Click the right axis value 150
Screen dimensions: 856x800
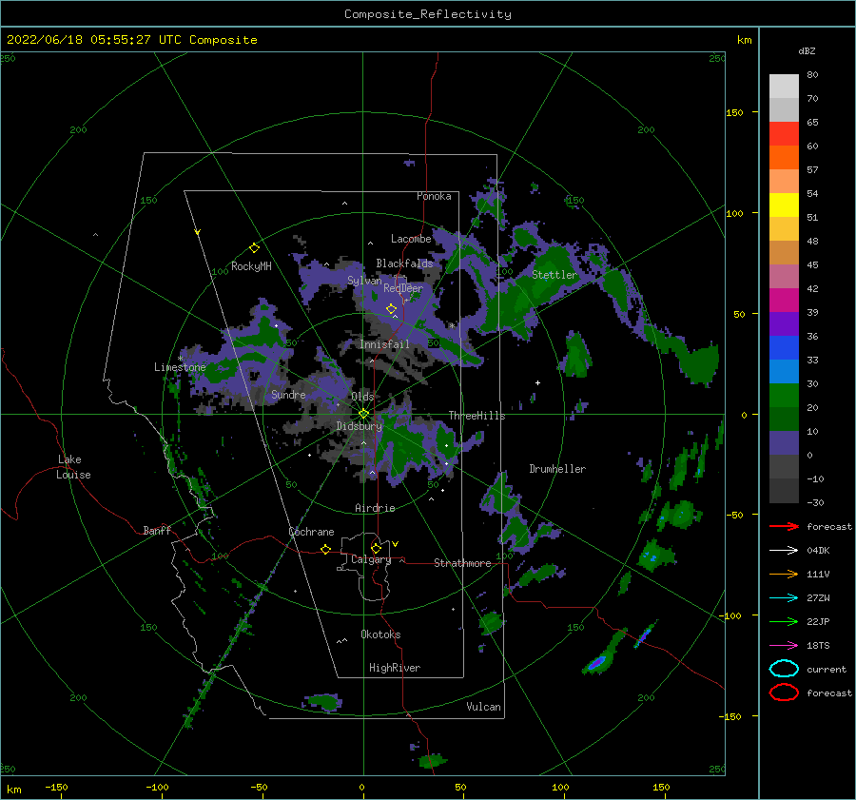(x=734, y=112)
